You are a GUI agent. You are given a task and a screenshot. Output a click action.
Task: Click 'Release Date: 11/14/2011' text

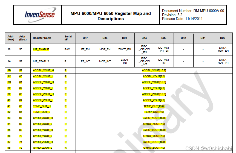coord(182,19)
